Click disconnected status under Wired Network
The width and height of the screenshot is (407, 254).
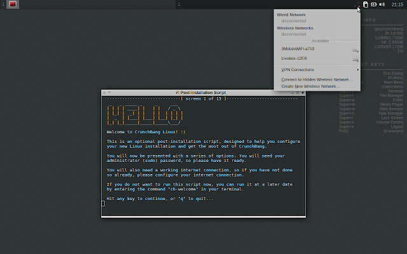click(294, 21)
